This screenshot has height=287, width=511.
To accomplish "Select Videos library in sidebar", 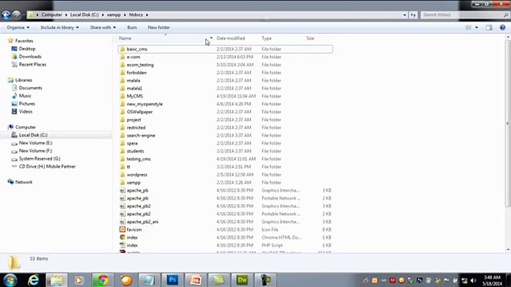I will click(x=26, y=112).
